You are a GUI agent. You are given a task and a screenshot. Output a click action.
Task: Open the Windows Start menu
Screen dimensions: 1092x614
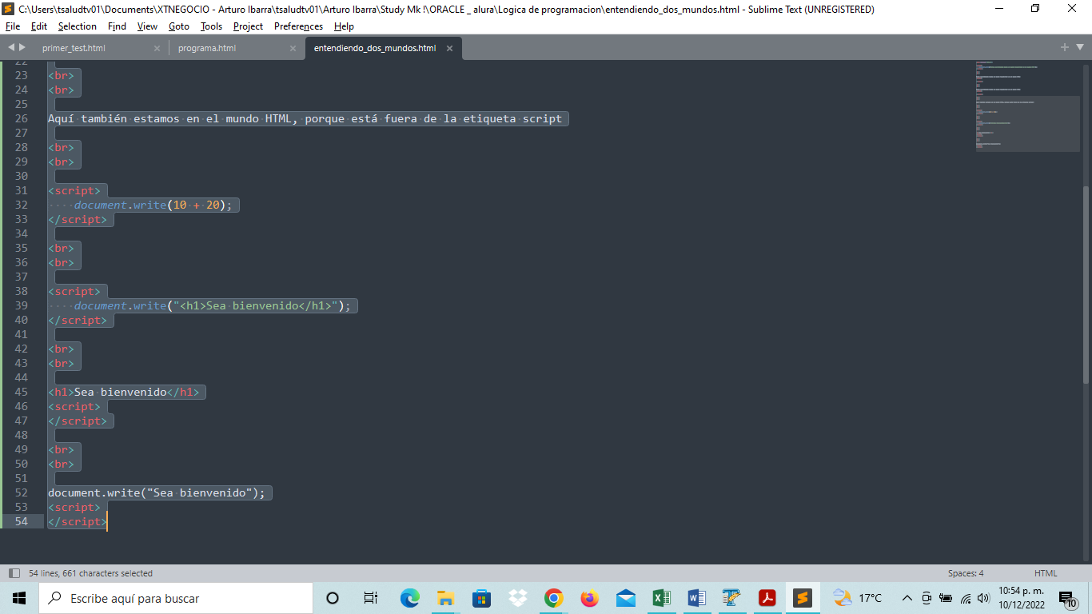(18, 598)
